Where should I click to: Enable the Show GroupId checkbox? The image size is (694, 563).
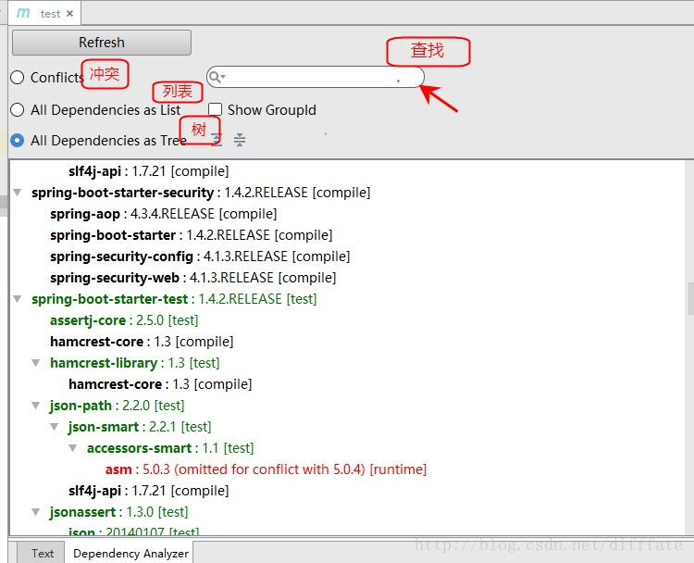pyautogui.click(x=215, y=109)
